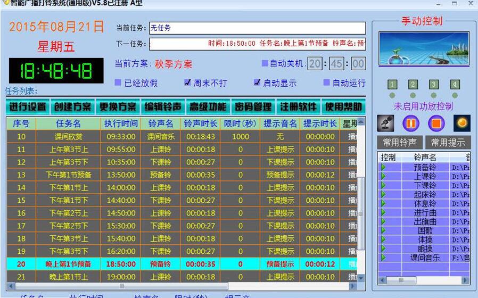Image resolution: width=478 pixels, height=298 pixels.
Task: Uncheck the 周末不打 checkbox
Action: pos(187,82)
